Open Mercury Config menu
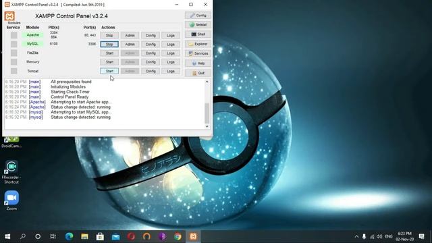Viewport: 432px width, 243px height. point(151,62)
